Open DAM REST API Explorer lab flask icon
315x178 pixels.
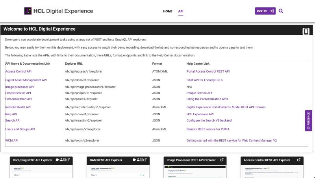tap(138, 160)
